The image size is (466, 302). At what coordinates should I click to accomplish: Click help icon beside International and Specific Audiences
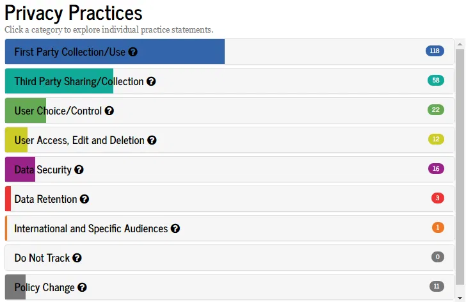click(175, 228)
